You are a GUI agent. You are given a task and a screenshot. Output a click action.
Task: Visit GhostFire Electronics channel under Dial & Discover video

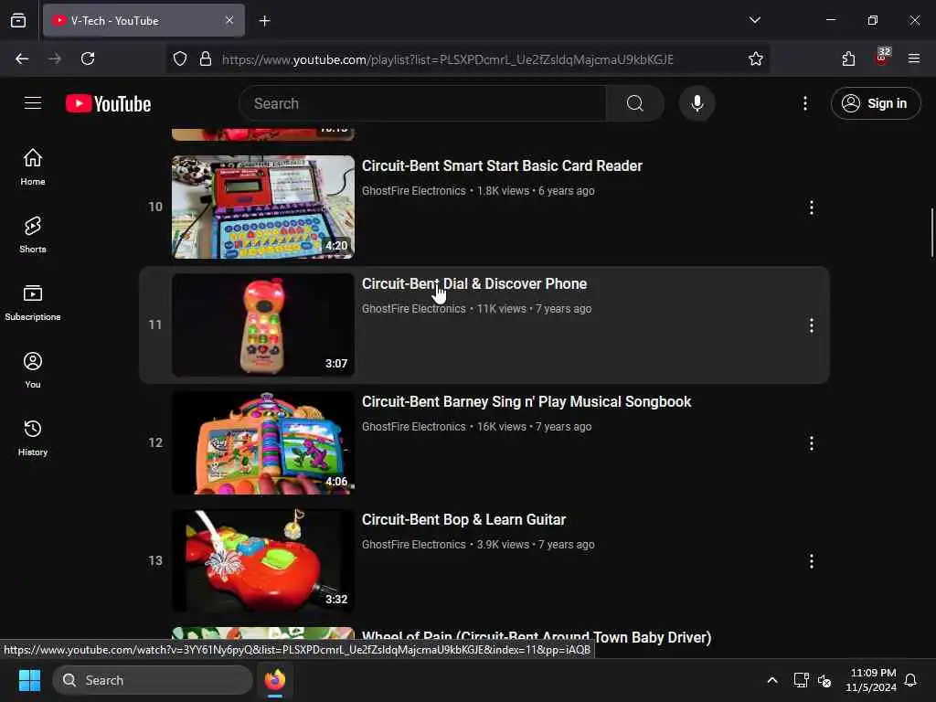[414, 309]
